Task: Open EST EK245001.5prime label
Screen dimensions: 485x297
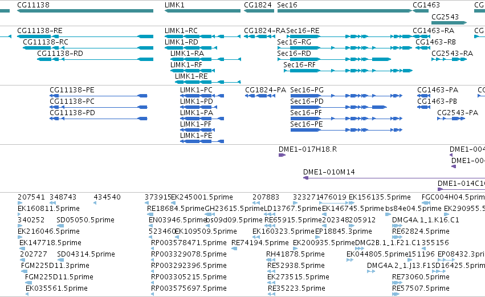Action: [202, 197]
